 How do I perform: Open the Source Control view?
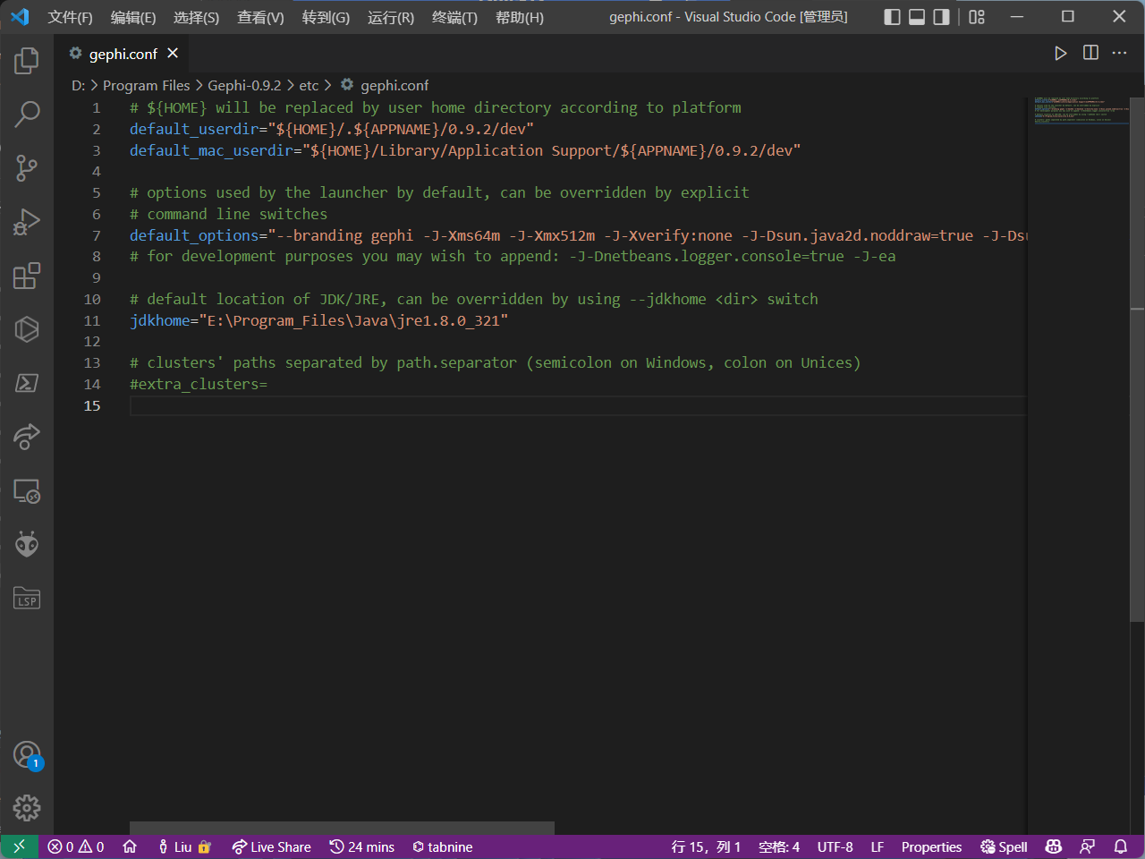(x=27, y=168)
